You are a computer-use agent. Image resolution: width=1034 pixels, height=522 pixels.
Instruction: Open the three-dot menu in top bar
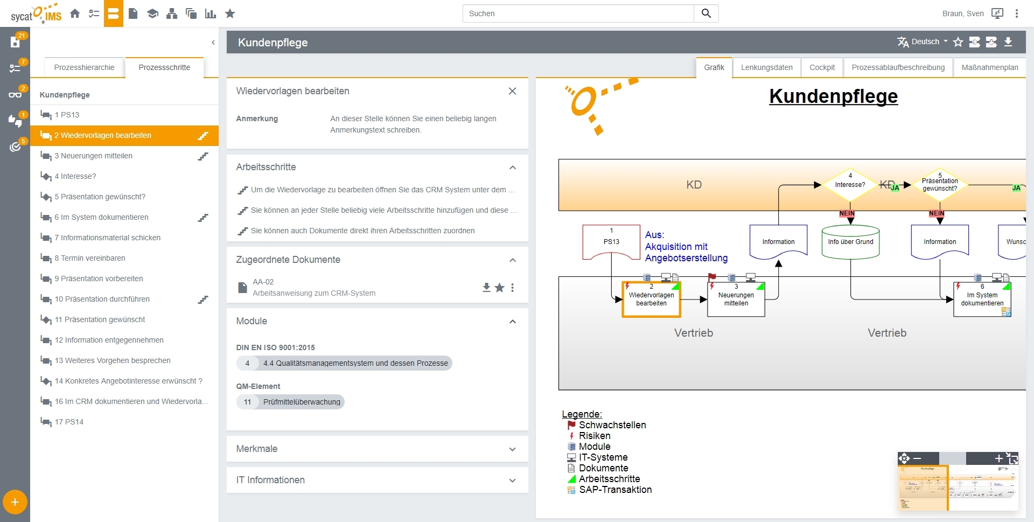(x=1017, y=13)
